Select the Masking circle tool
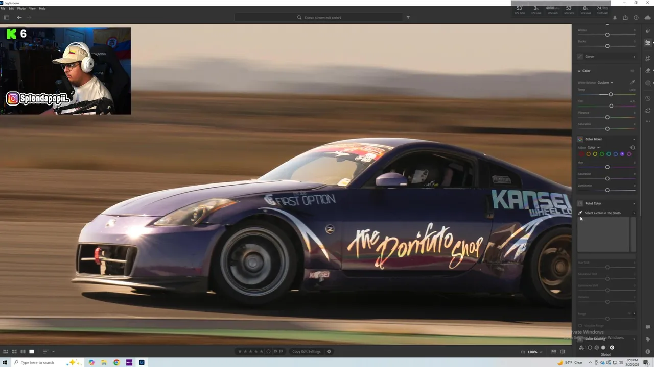 point(647,83)
